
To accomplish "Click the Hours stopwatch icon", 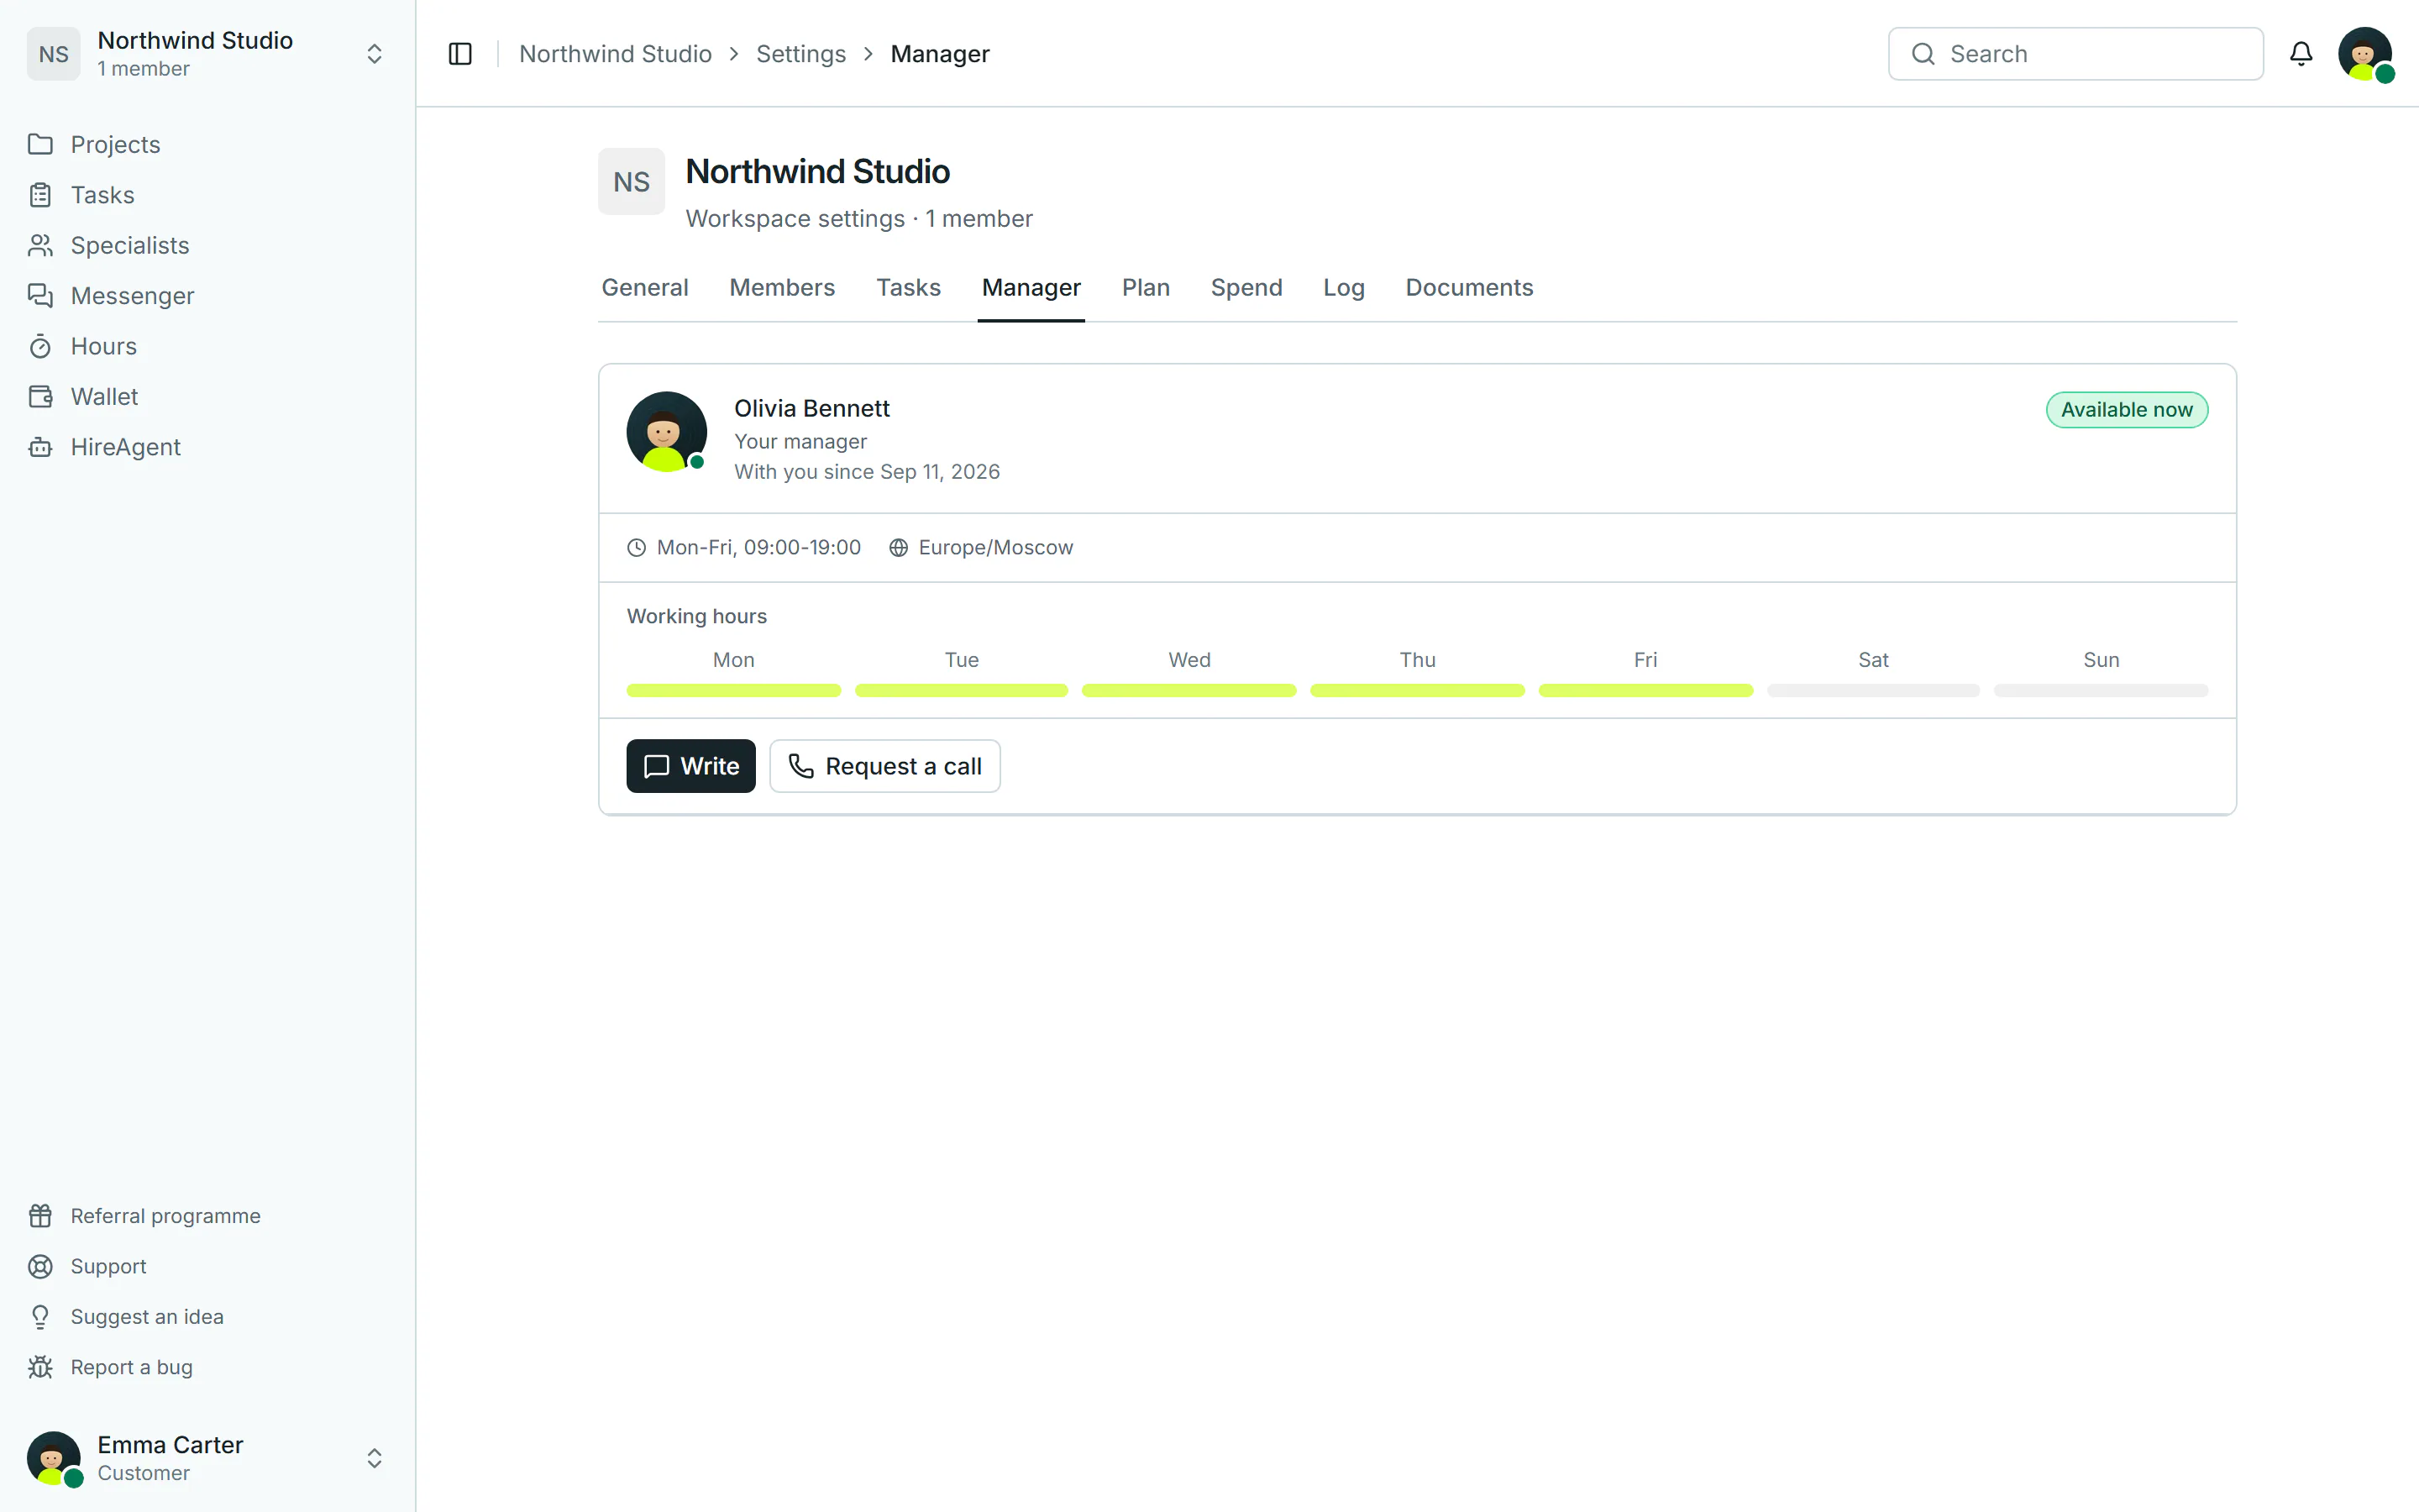I will 40,346.
